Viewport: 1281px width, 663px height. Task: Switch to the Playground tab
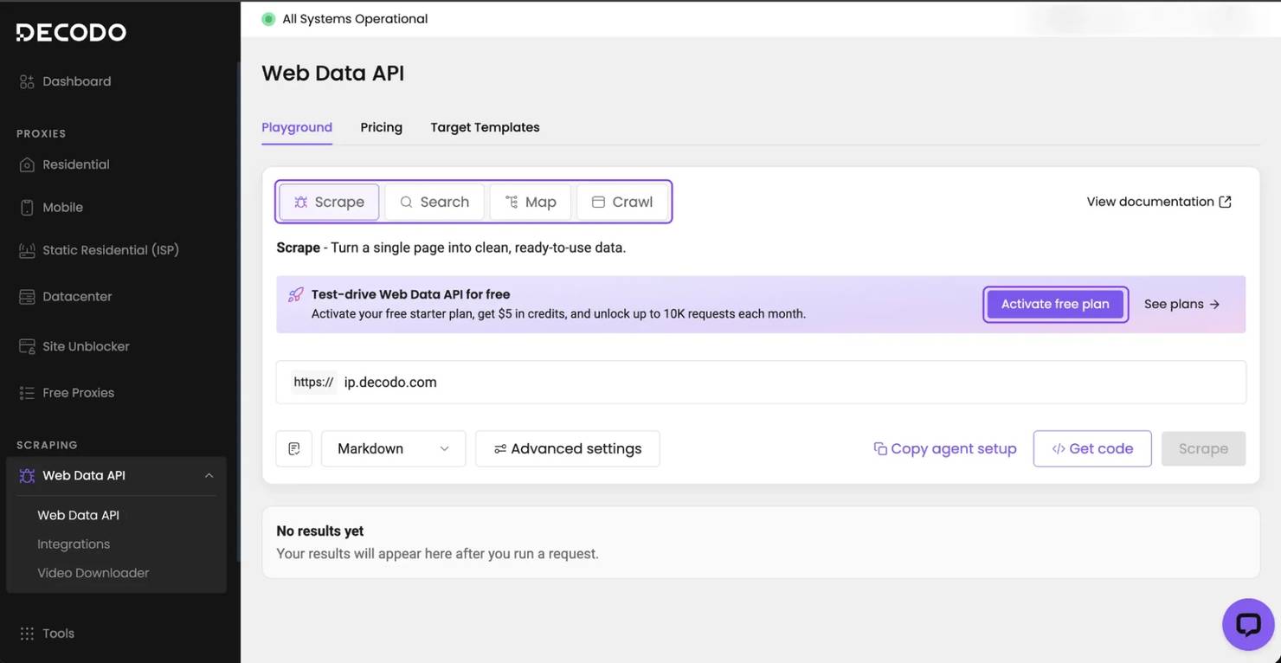click(297, 127)
